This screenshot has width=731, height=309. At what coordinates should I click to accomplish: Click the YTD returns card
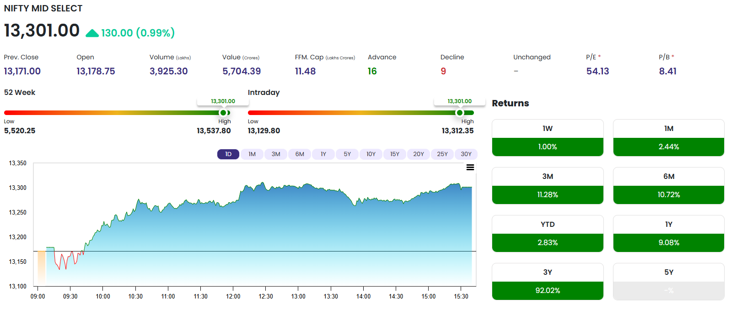tap(548, 234)
